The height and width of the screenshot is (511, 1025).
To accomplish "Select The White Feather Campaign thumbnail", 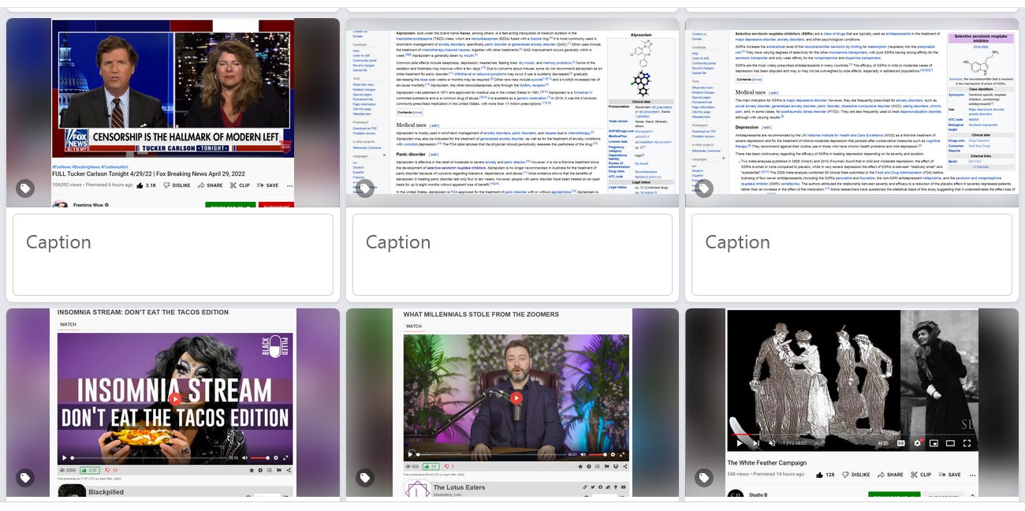I will (852, 402).
